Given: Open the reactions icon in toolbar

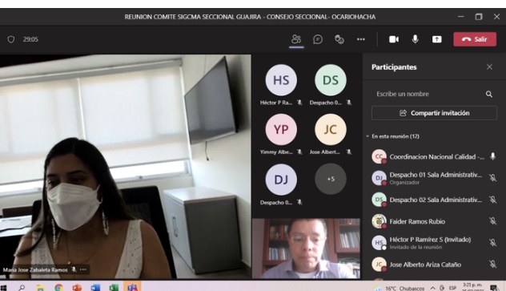Looking at the screenshot, I should coord(339,39).
